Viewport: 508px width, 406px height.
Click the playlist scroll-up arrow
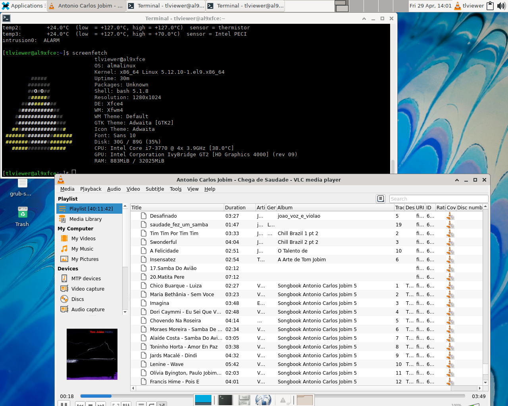click(x=485, y=207)
